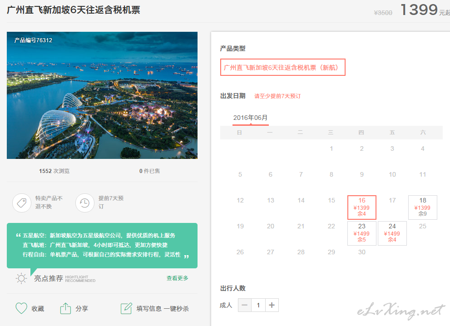This screenshot has width=450, height=326.
Task: Click the 出发日期 label
Action: click(233, 96)
